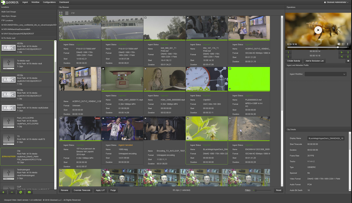Image resolution: width=352 pixels, height=203 pixels.
Task: Select the TS USB location
Action: pos(27,139)
